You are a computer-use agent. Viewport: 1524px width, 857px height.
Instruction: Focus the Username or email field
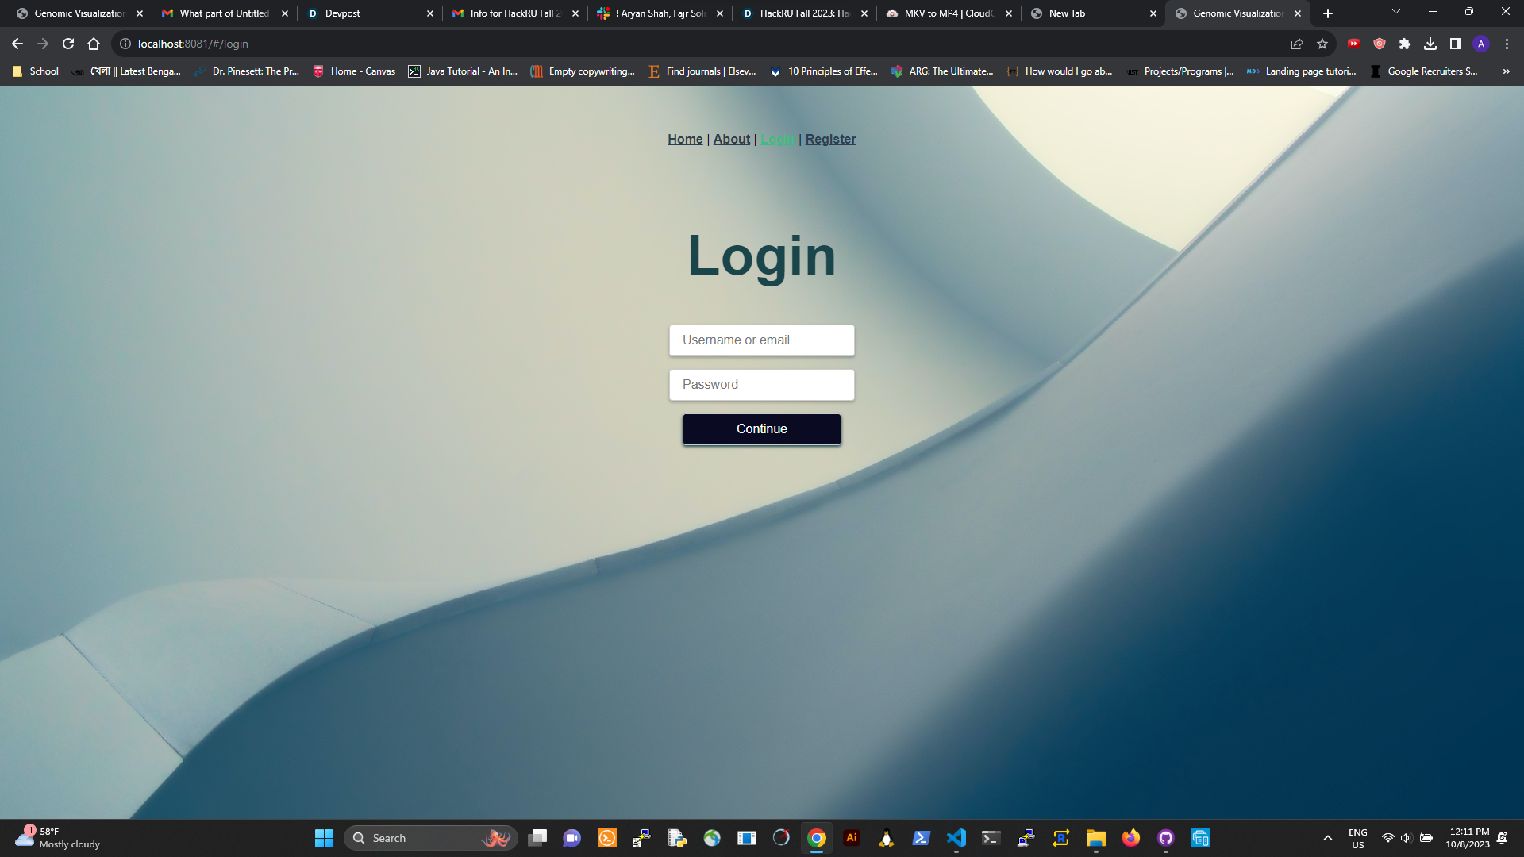761,340
